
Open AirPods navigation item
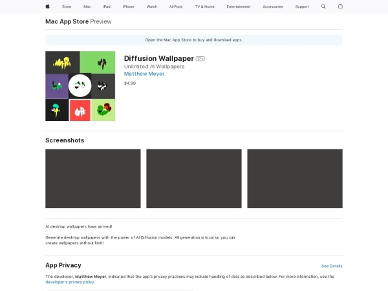[176, 6]
